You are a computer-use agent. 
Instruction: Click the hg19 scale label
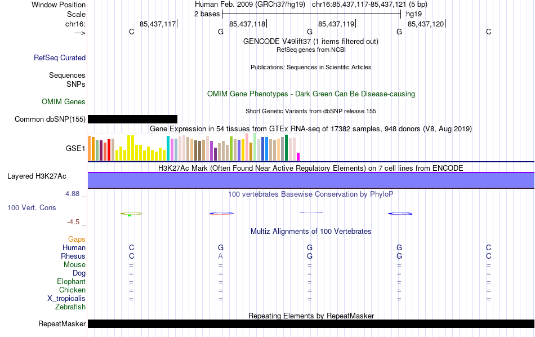tap(414, 14)
